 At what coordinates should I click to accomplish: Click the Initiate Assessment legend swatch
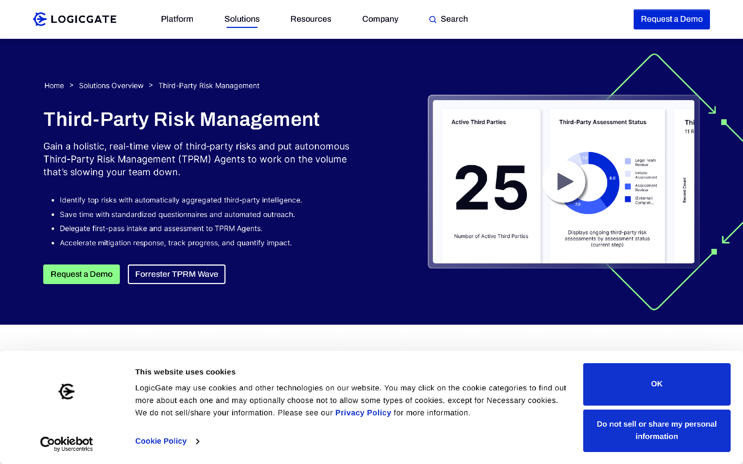pos(628,174)
